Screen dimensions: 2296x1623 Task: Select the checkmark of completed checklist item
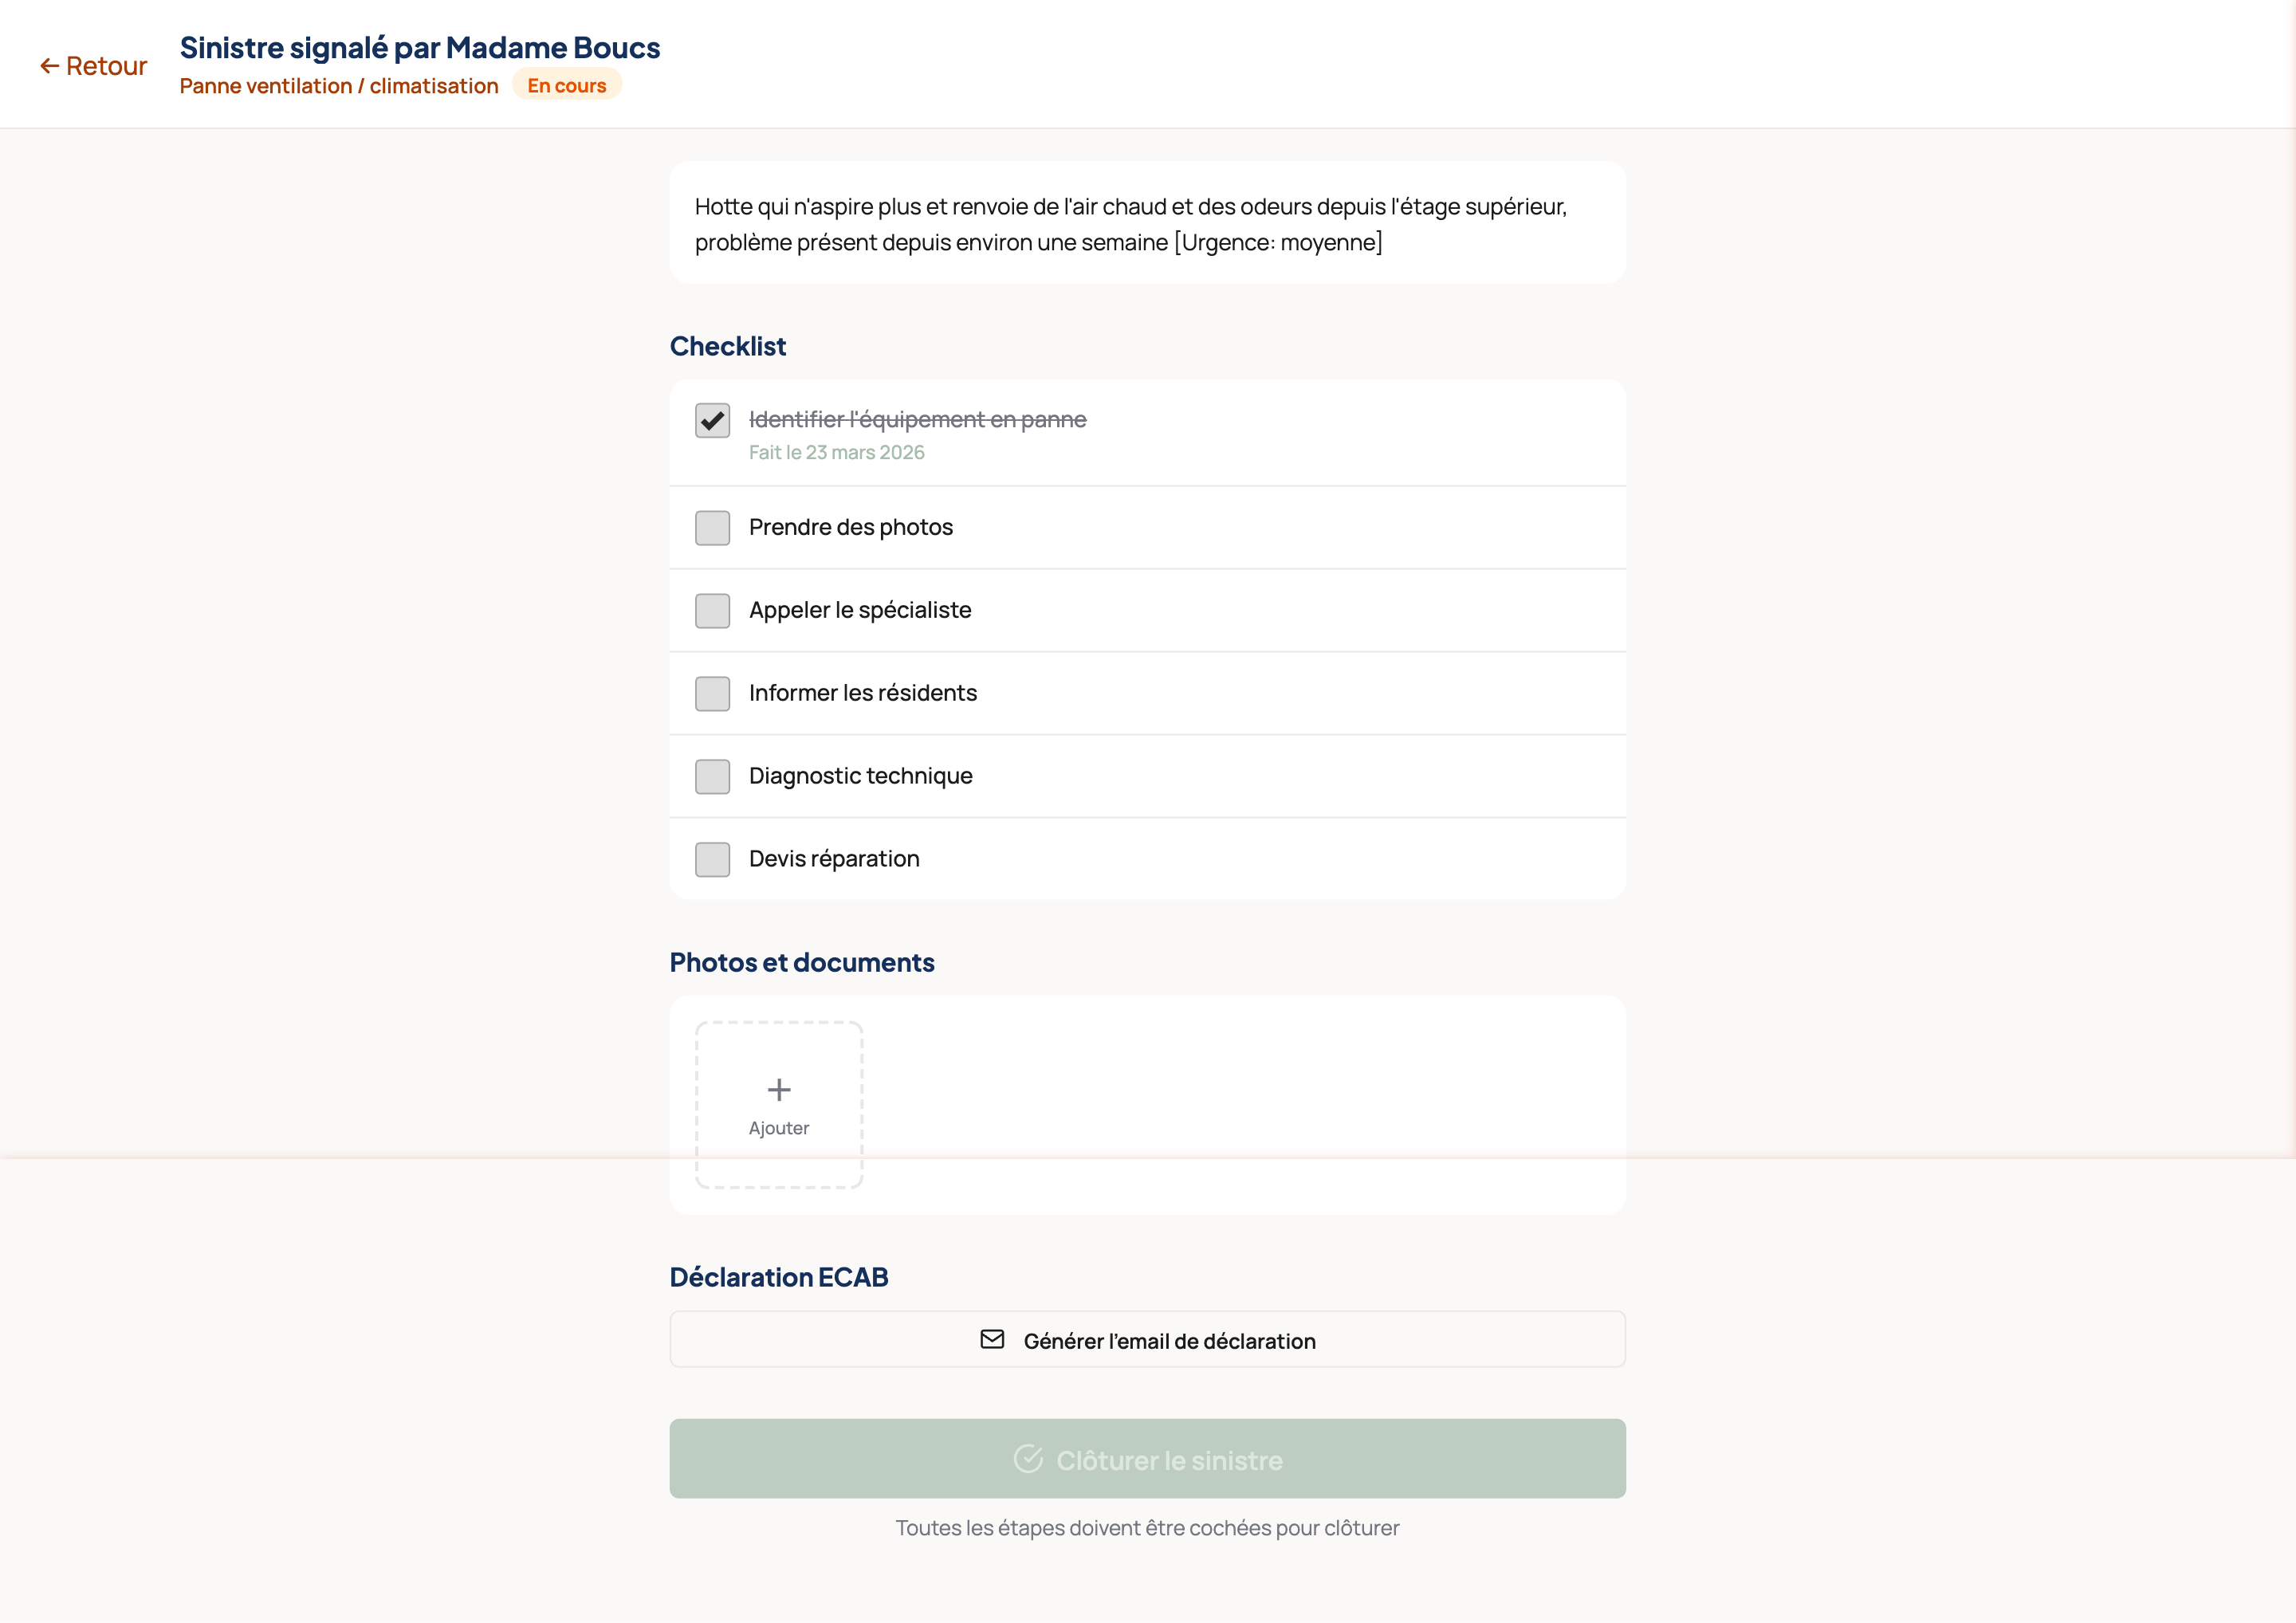click(712, 420)
